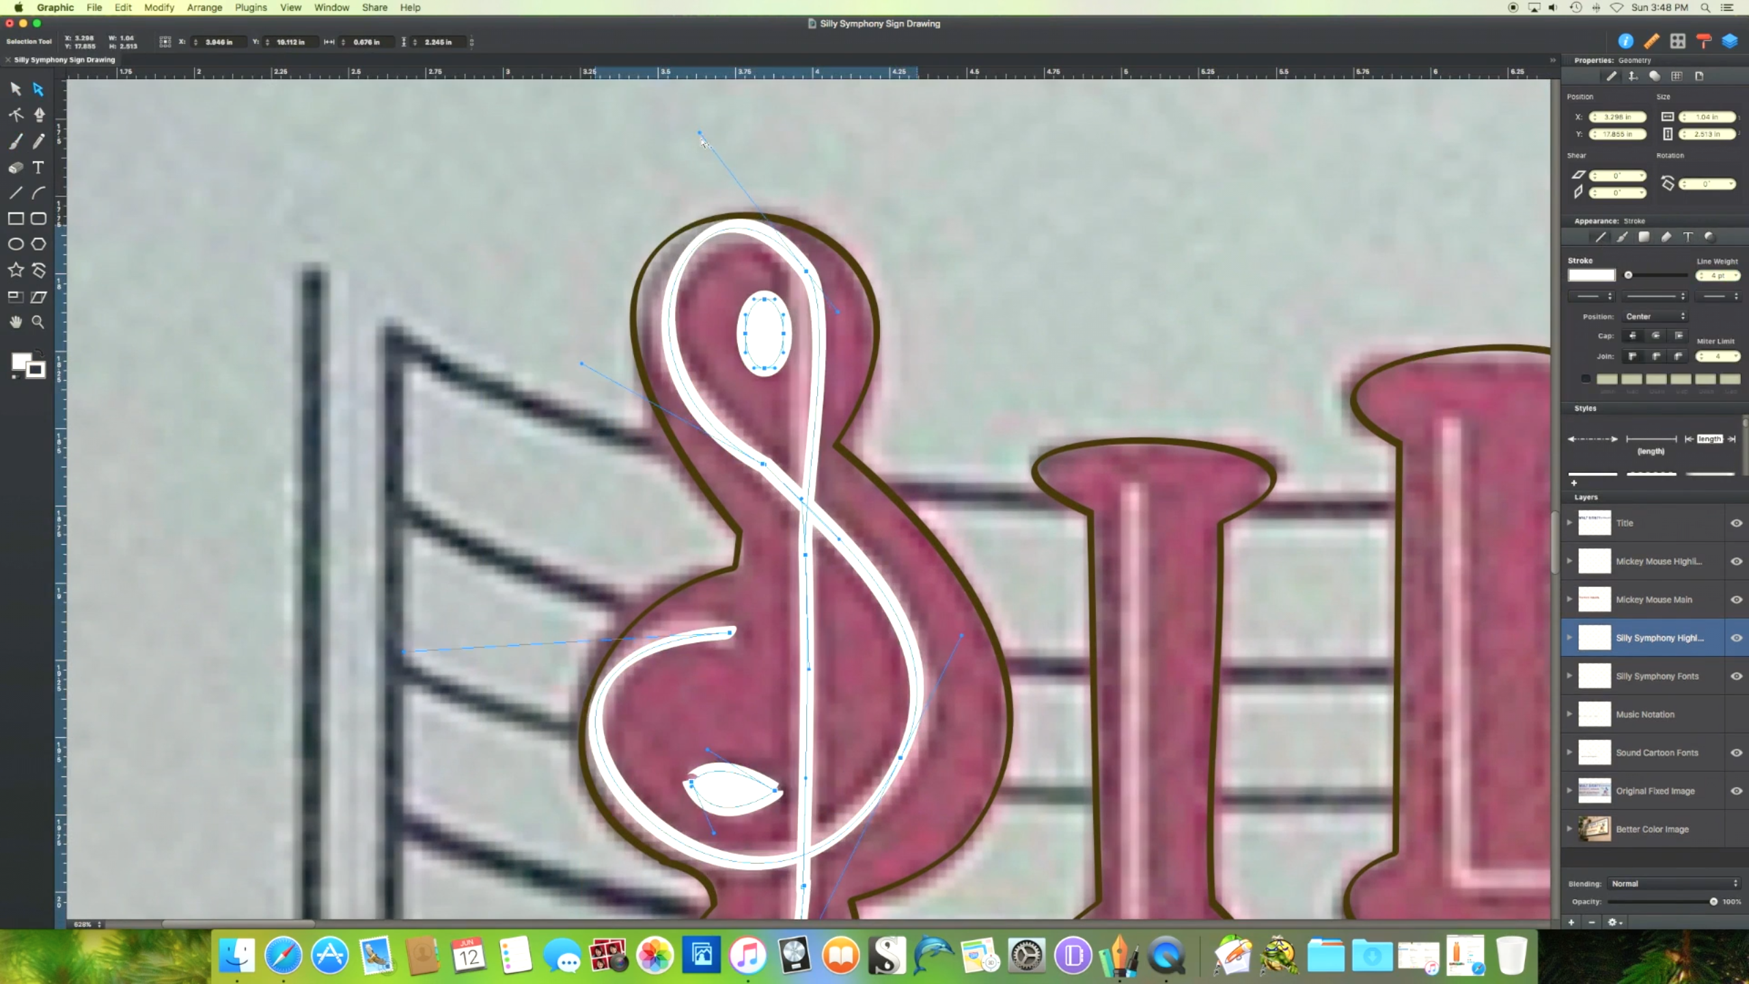Select the Shear parallelogram tool
1749x984 pixels.
39,297
